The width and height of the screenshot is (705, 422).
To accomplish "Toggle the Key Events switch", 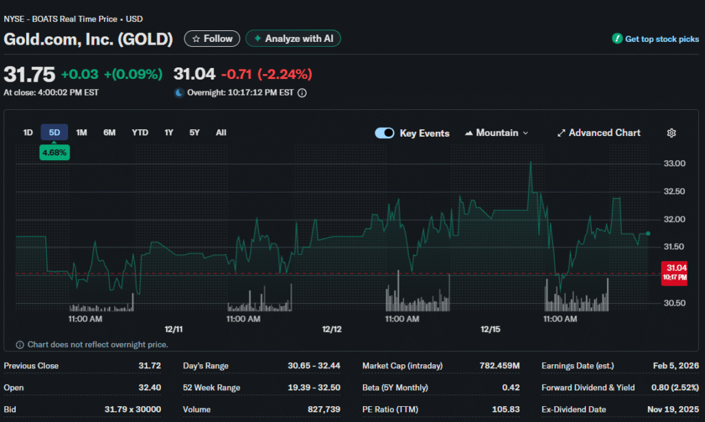I will [x=384, y=133].
